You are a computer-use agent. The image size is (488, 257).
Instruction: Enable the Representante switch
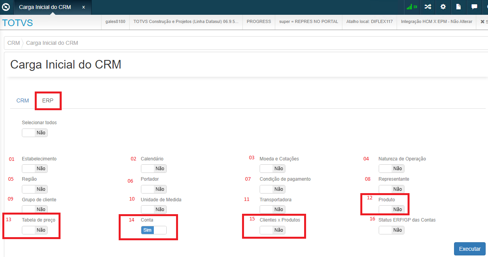(391, 189)
